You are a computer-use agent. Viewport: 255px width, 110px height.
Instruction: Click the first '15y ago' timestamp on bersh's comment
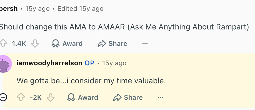click(x=37, y=9)
